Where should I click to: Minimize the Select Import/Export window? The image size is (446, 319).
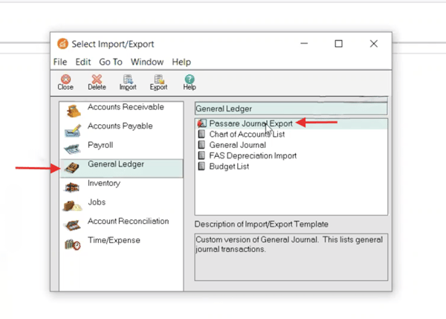304,44
